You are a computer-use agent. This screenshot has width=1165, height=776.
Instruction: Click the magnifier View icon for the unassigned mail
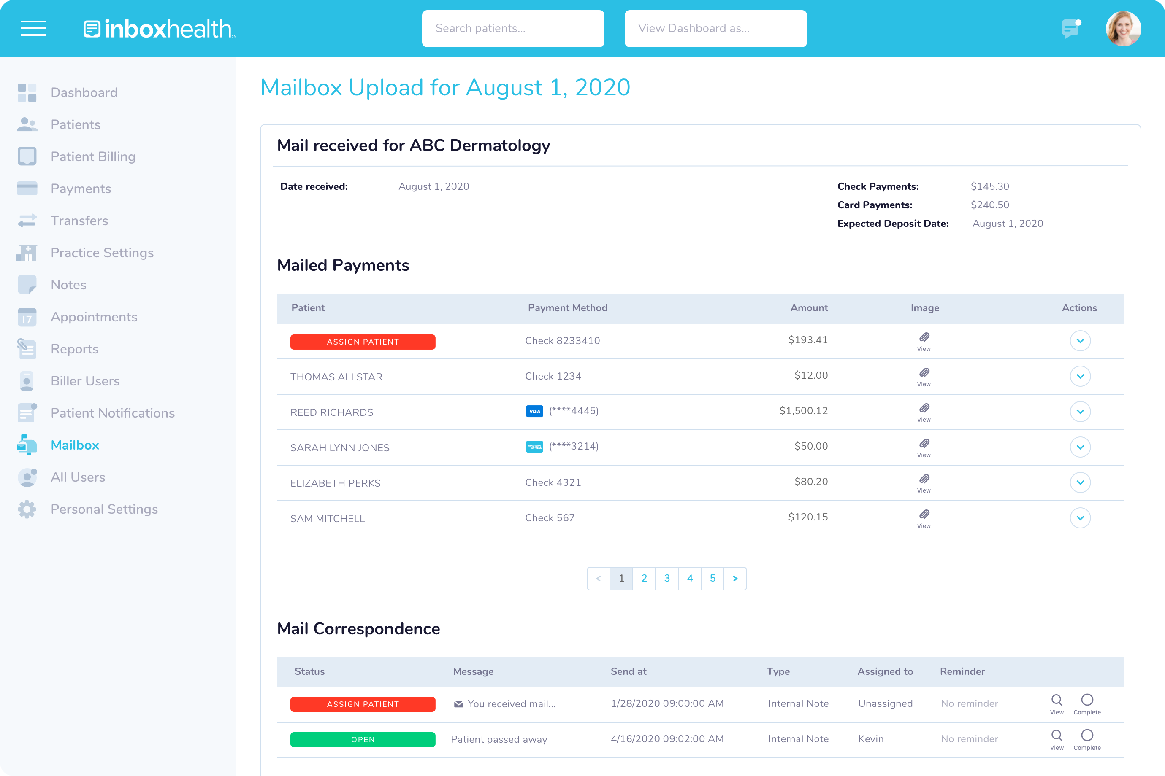[1057, 699]
